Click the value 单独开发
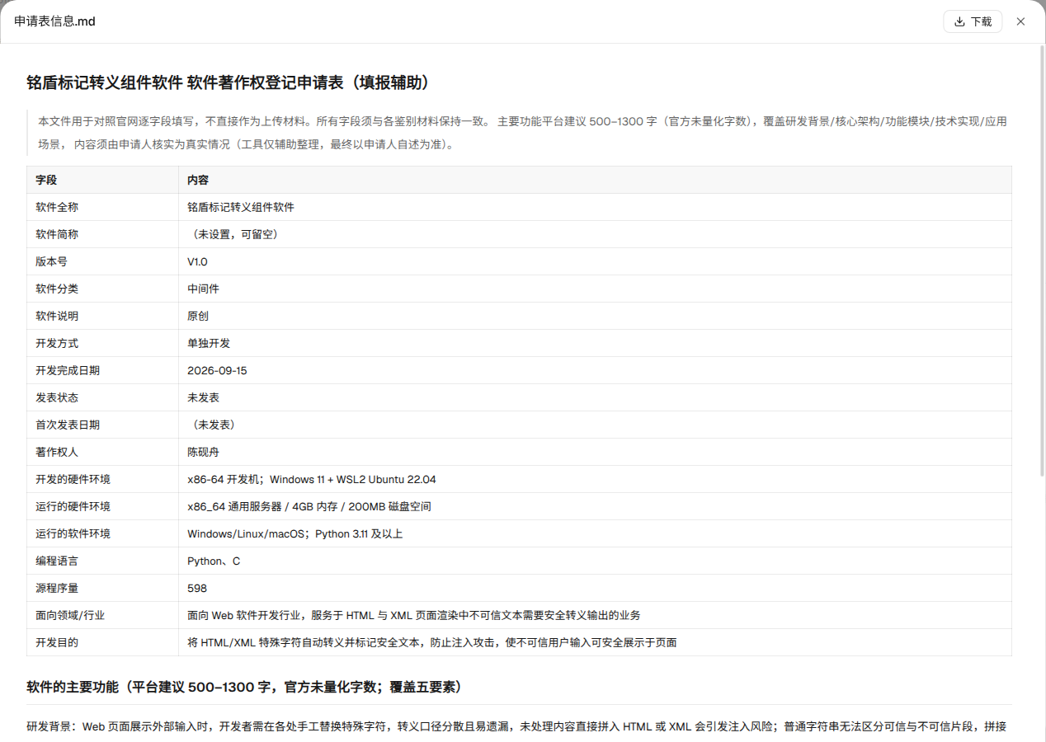1046x742 pixels. (209, 343)
